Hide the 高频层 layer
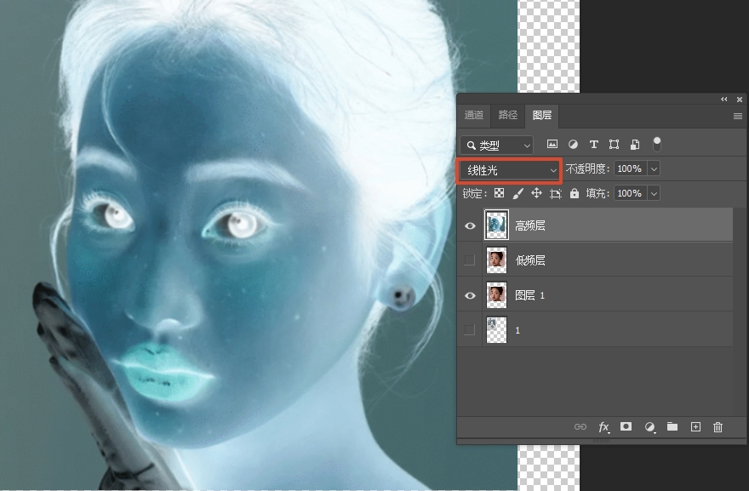The height and width of the screenshot is (491, 749). click(x=470, y=226)
